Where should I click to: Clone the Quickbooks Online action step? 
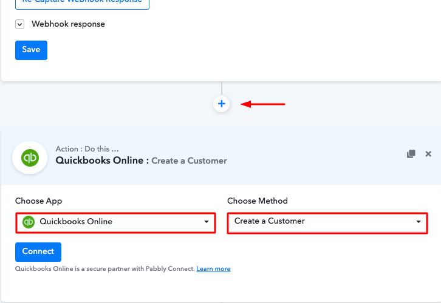411,154
